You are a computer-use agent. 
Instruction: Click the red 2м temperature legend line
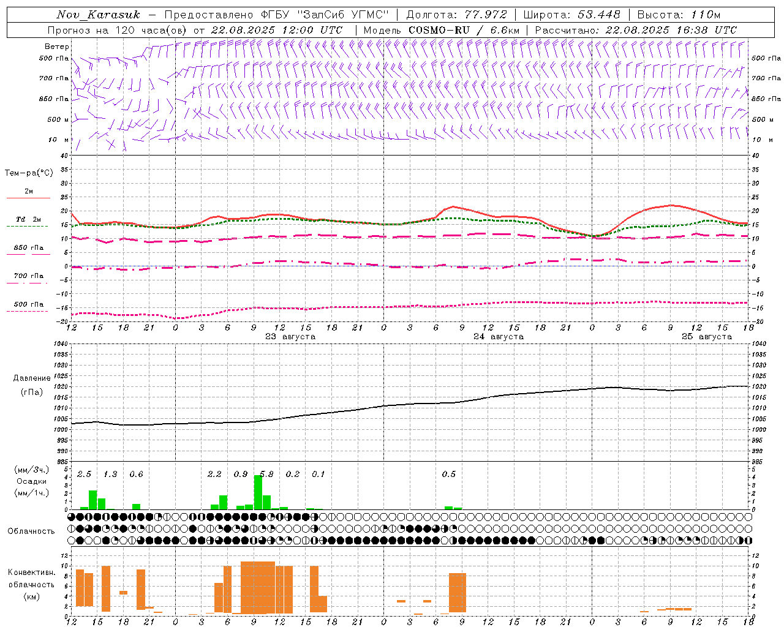tap(28, 197)
